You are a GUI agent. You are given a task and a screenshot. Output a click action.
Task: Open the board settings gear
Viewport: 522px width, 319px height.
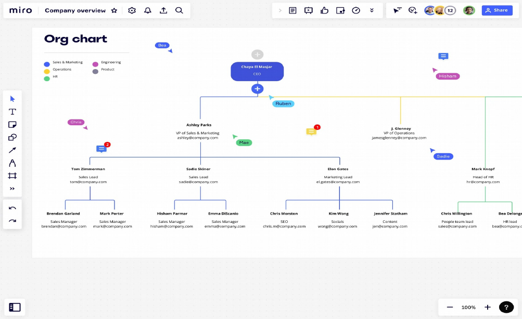pos(132,10)
